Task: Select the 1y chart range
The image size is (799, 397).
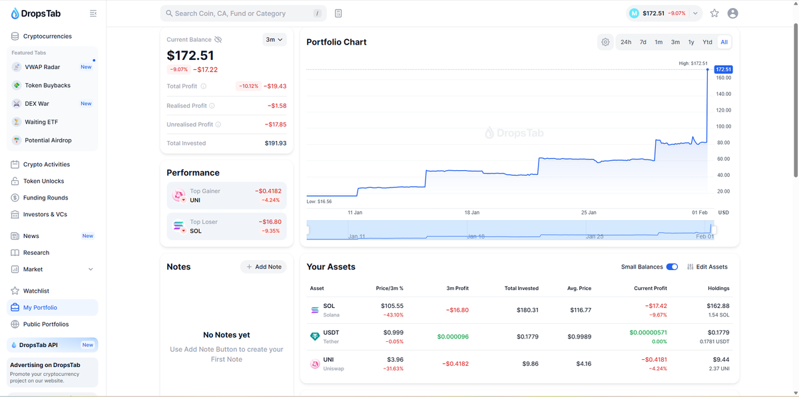Action: 691,42
